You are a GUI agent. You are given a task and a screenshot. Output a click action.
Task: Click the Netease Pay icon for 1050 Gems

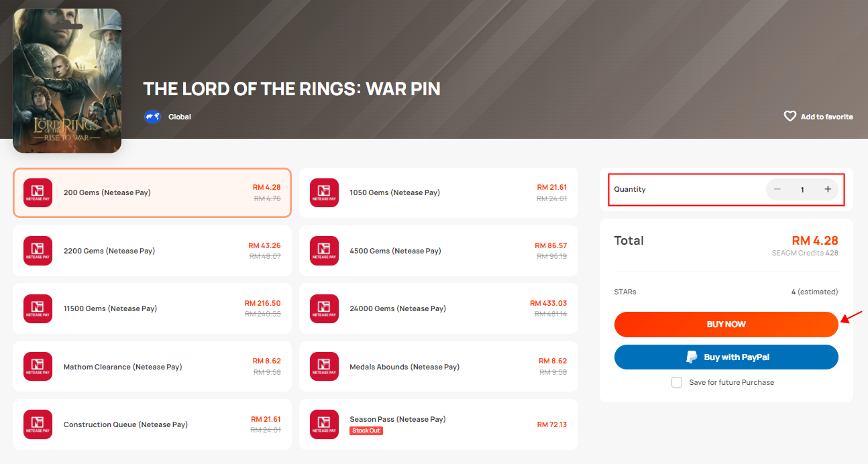coord(324,192)
